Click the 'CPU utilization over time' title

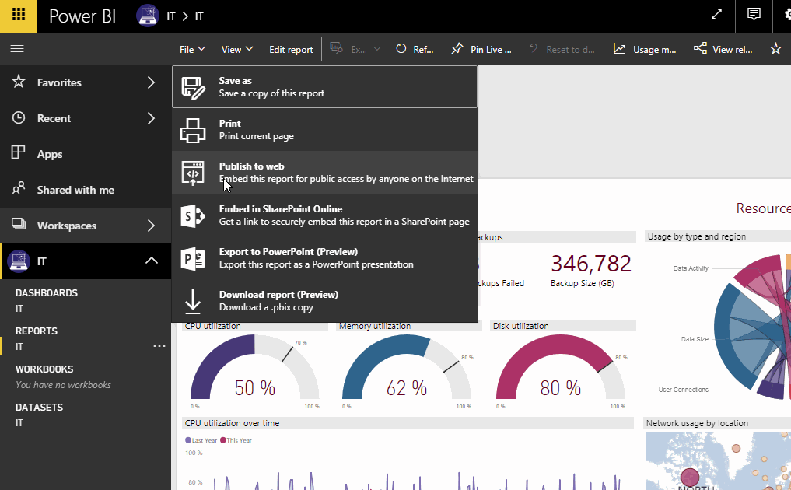(x=232, y=423)
